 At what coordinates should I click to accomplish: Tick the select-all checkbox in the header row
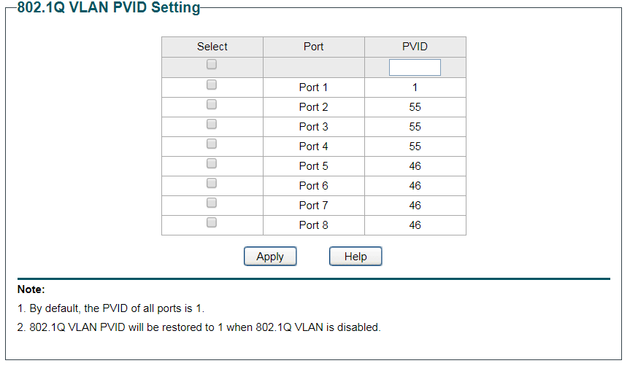212,64
